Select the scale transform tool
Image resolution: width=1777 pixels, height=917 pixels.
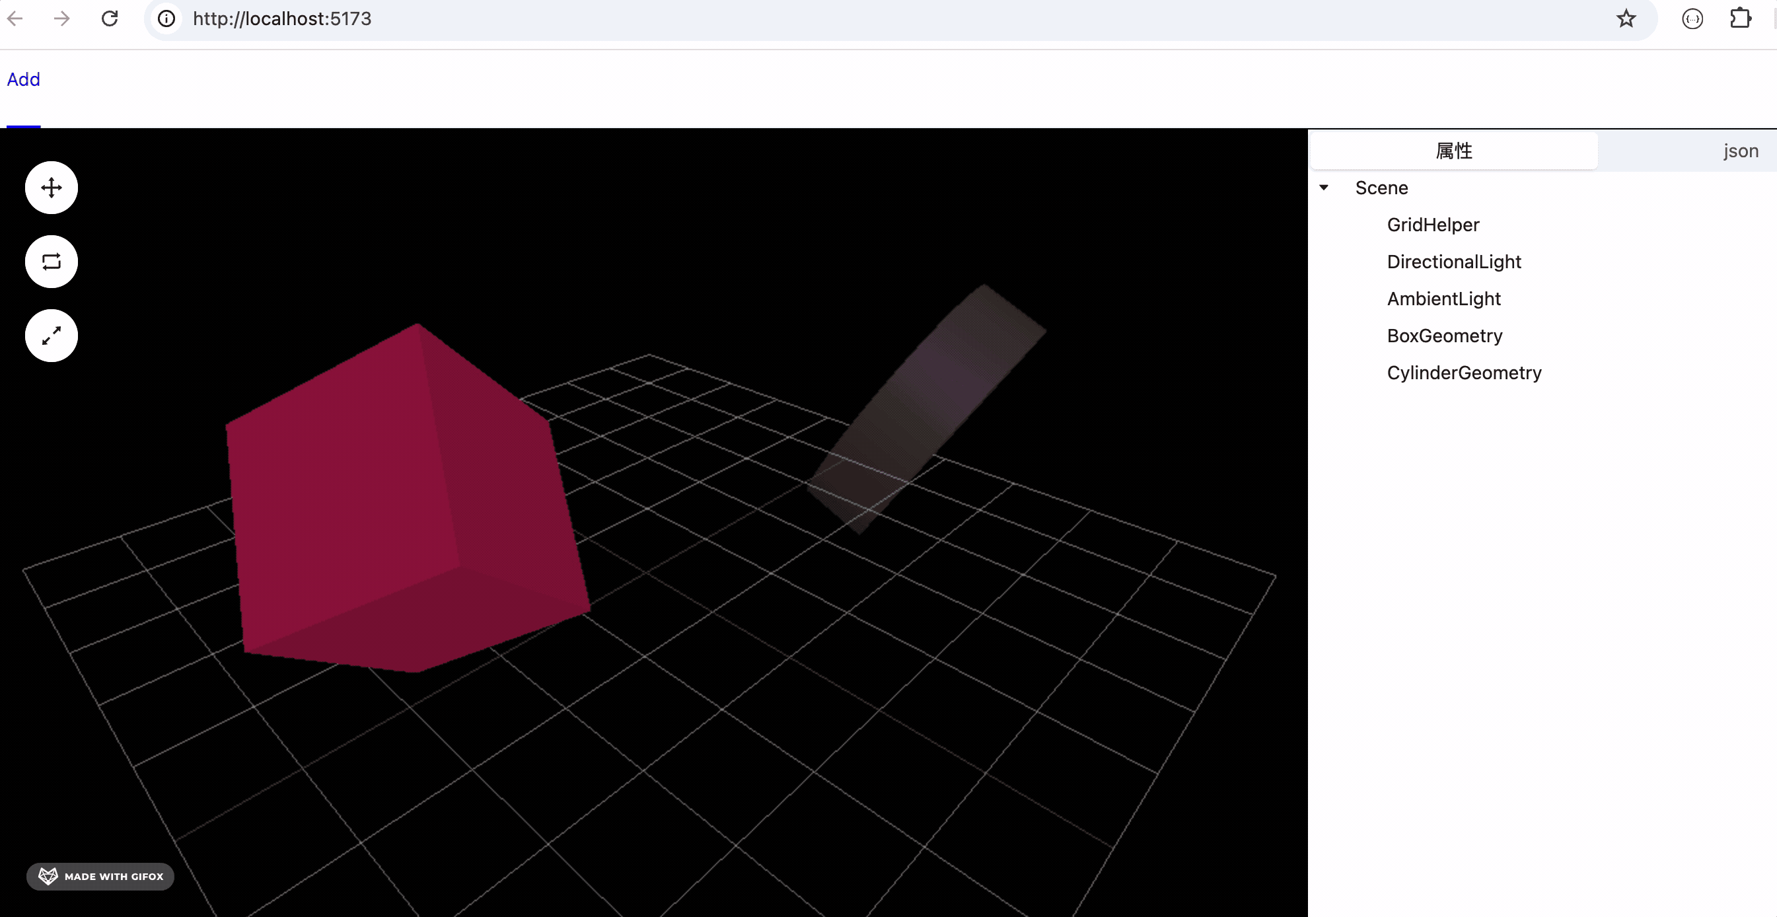[51, 336]
